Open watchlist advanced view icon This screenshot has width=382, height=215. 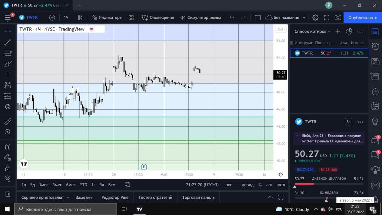pos(349,32)
